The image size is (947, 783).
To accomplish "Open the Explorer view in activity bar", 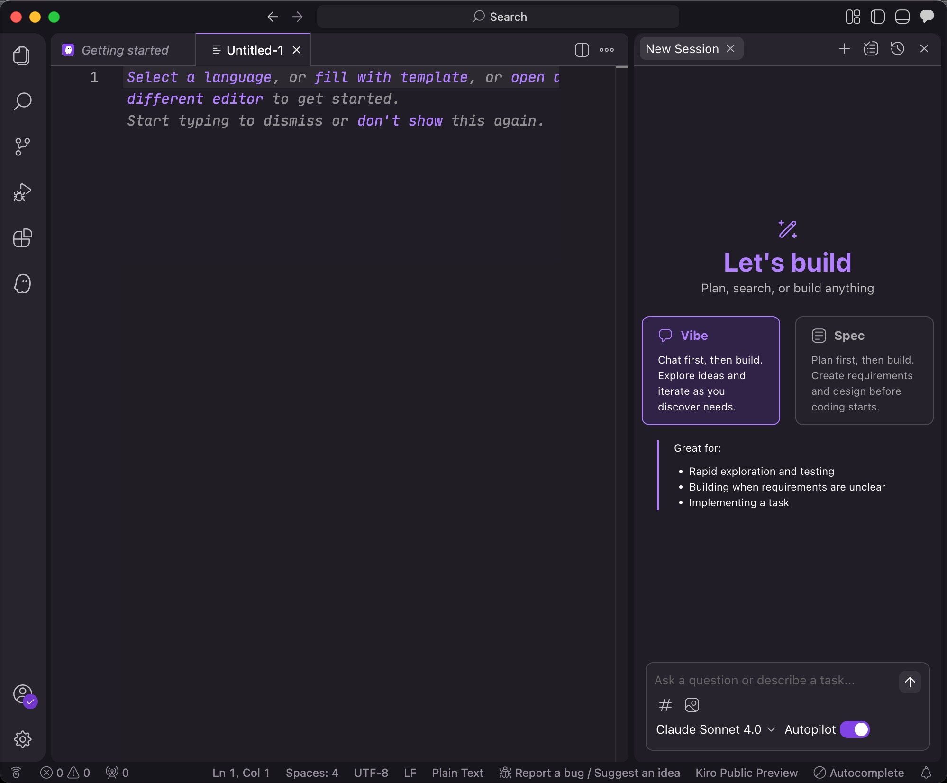I will (22, 56).
